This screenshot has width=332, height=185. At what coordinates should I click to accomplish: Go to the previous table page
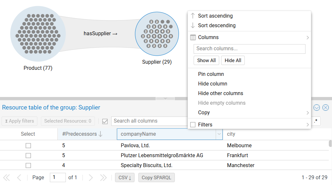[19, 178]
